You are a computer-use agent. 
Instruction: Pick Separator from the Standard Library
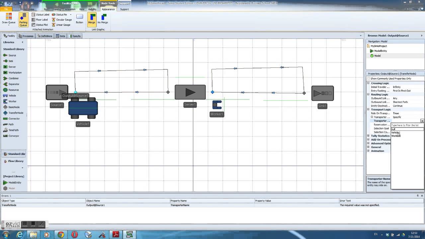pyautogui.click(x=11, y=84)
